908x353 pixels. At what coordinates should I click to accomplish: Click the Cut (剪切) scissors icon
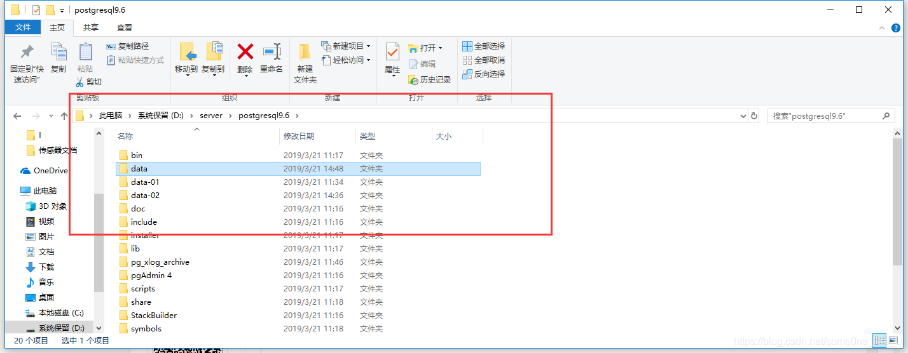tap(80, 82)
